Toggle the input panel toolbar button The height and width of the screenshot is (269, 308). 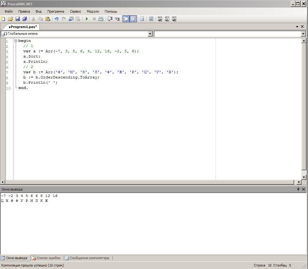[x=133, y=19]
